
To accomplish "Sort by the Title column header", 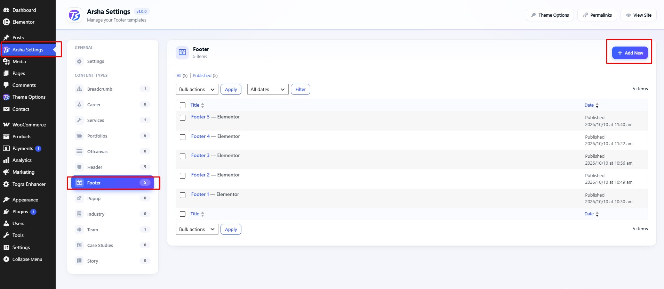I will [197, 105].
